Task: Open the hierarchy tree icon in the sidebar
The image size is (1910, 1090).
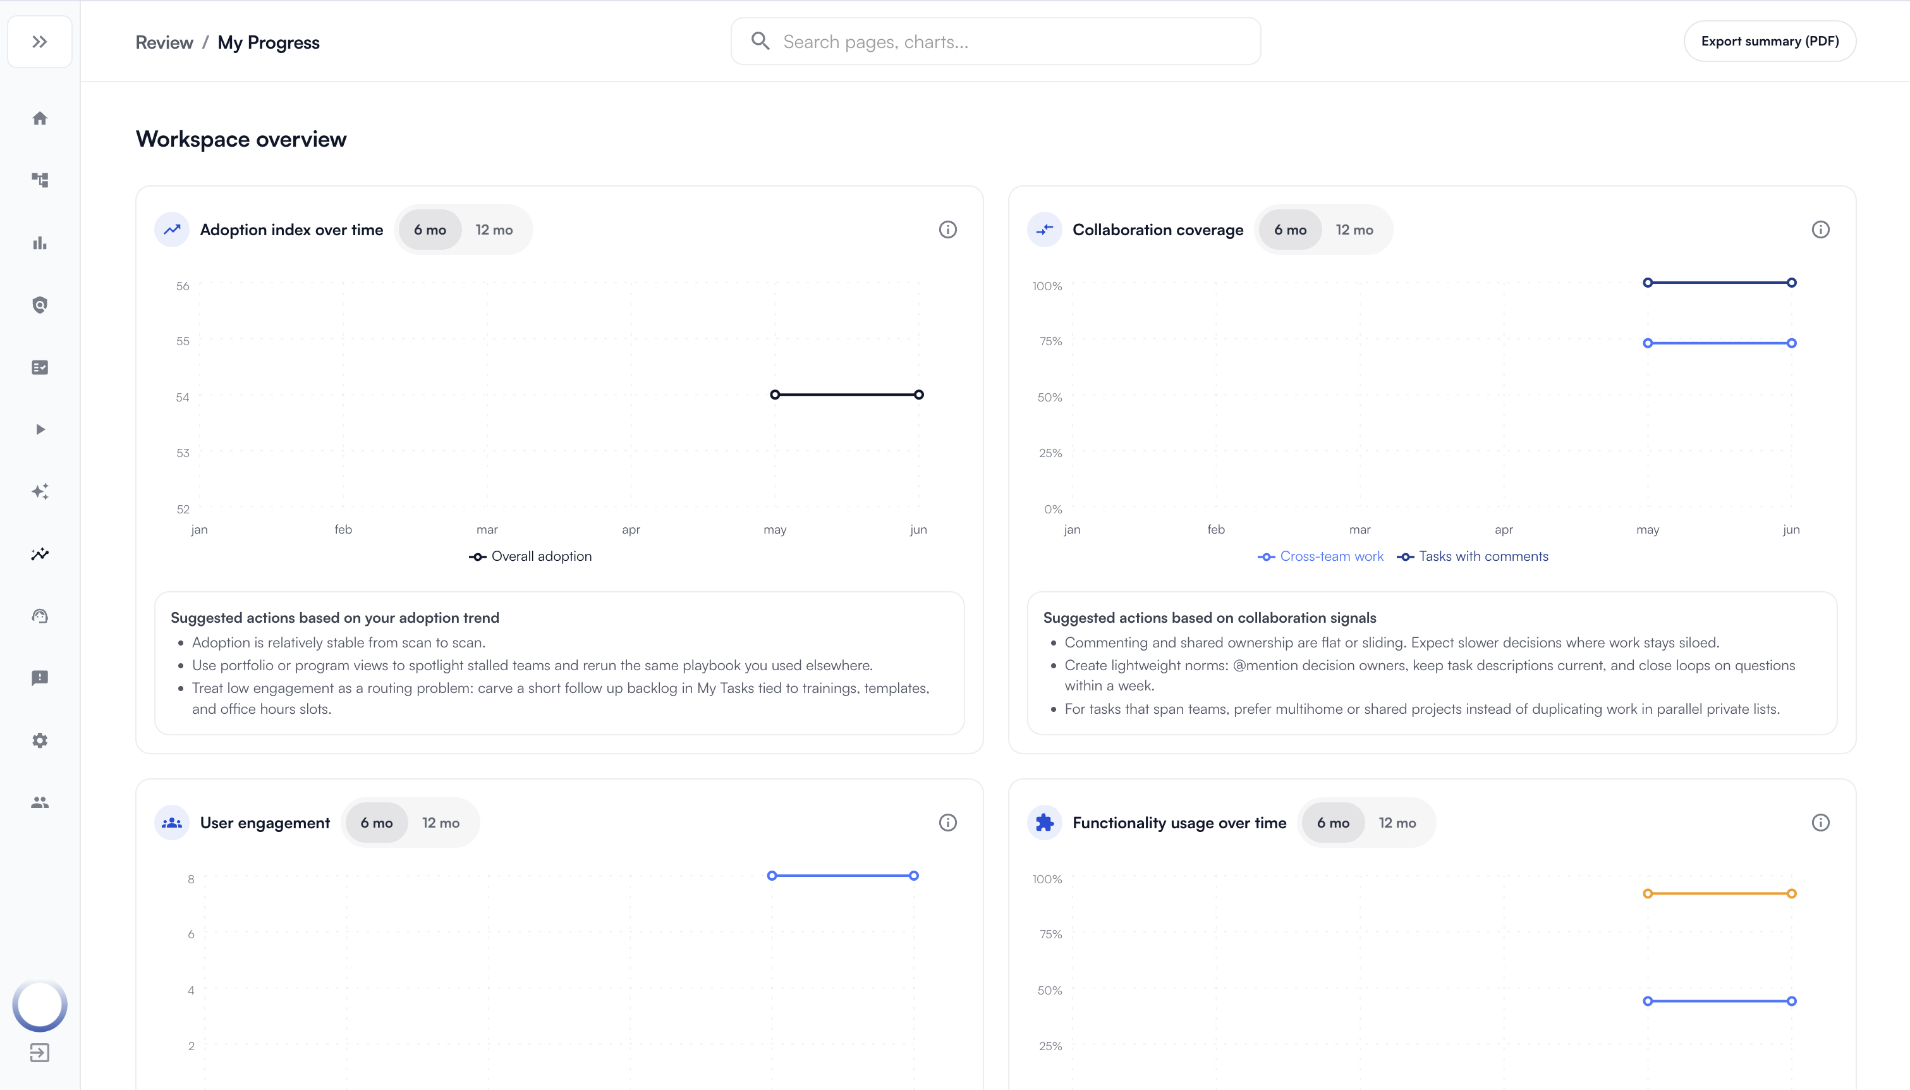Action: click(40, 180)
